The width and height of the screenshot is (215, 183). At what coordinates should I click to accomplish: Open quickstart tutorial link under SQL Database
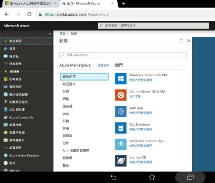pos(140,129)
